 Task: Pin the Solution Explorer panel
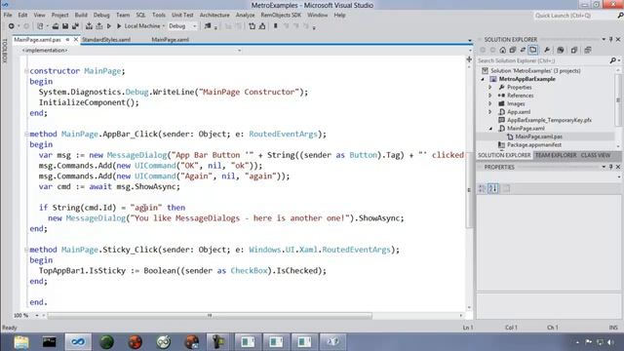611,39
